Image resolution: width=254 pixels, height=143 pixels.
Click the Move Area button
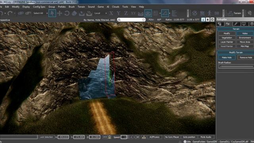pyautogui.click(x=245, y=42)
